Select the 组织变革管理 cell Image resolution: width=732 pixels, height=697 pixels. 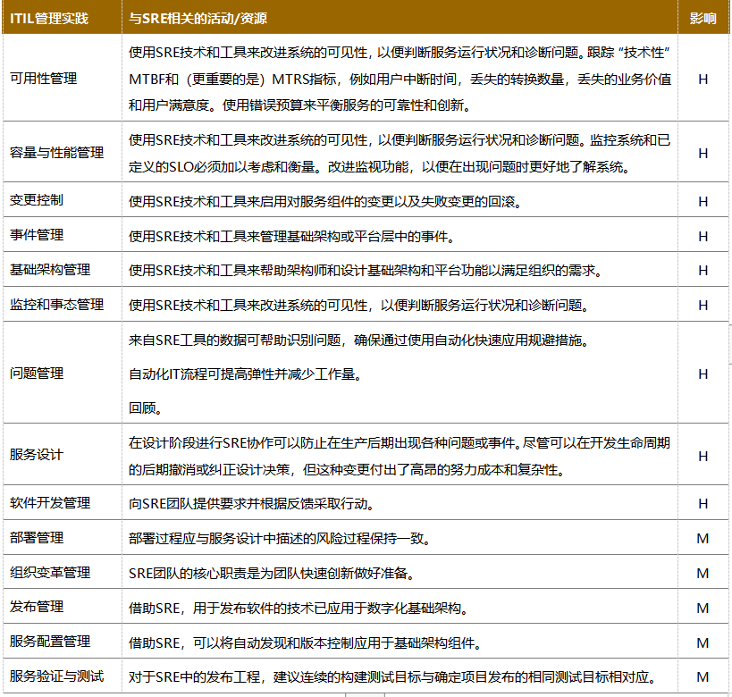click(x=50, y=573)
